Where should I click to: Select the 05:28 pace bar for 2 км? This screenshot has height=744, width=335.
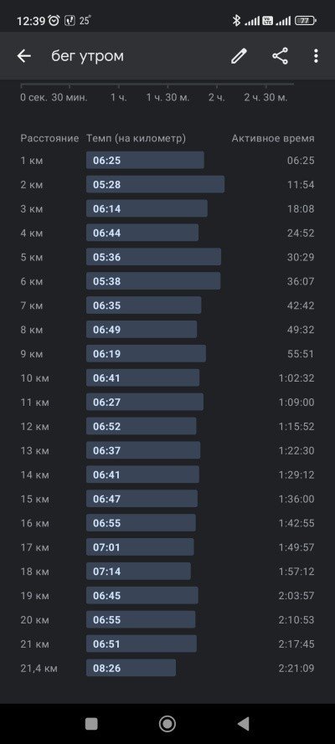point(155,185)
